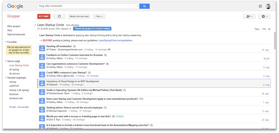This screenshot has width=279, height=133.
Task: Click the yellow favorites tip box
Action: 19,50
